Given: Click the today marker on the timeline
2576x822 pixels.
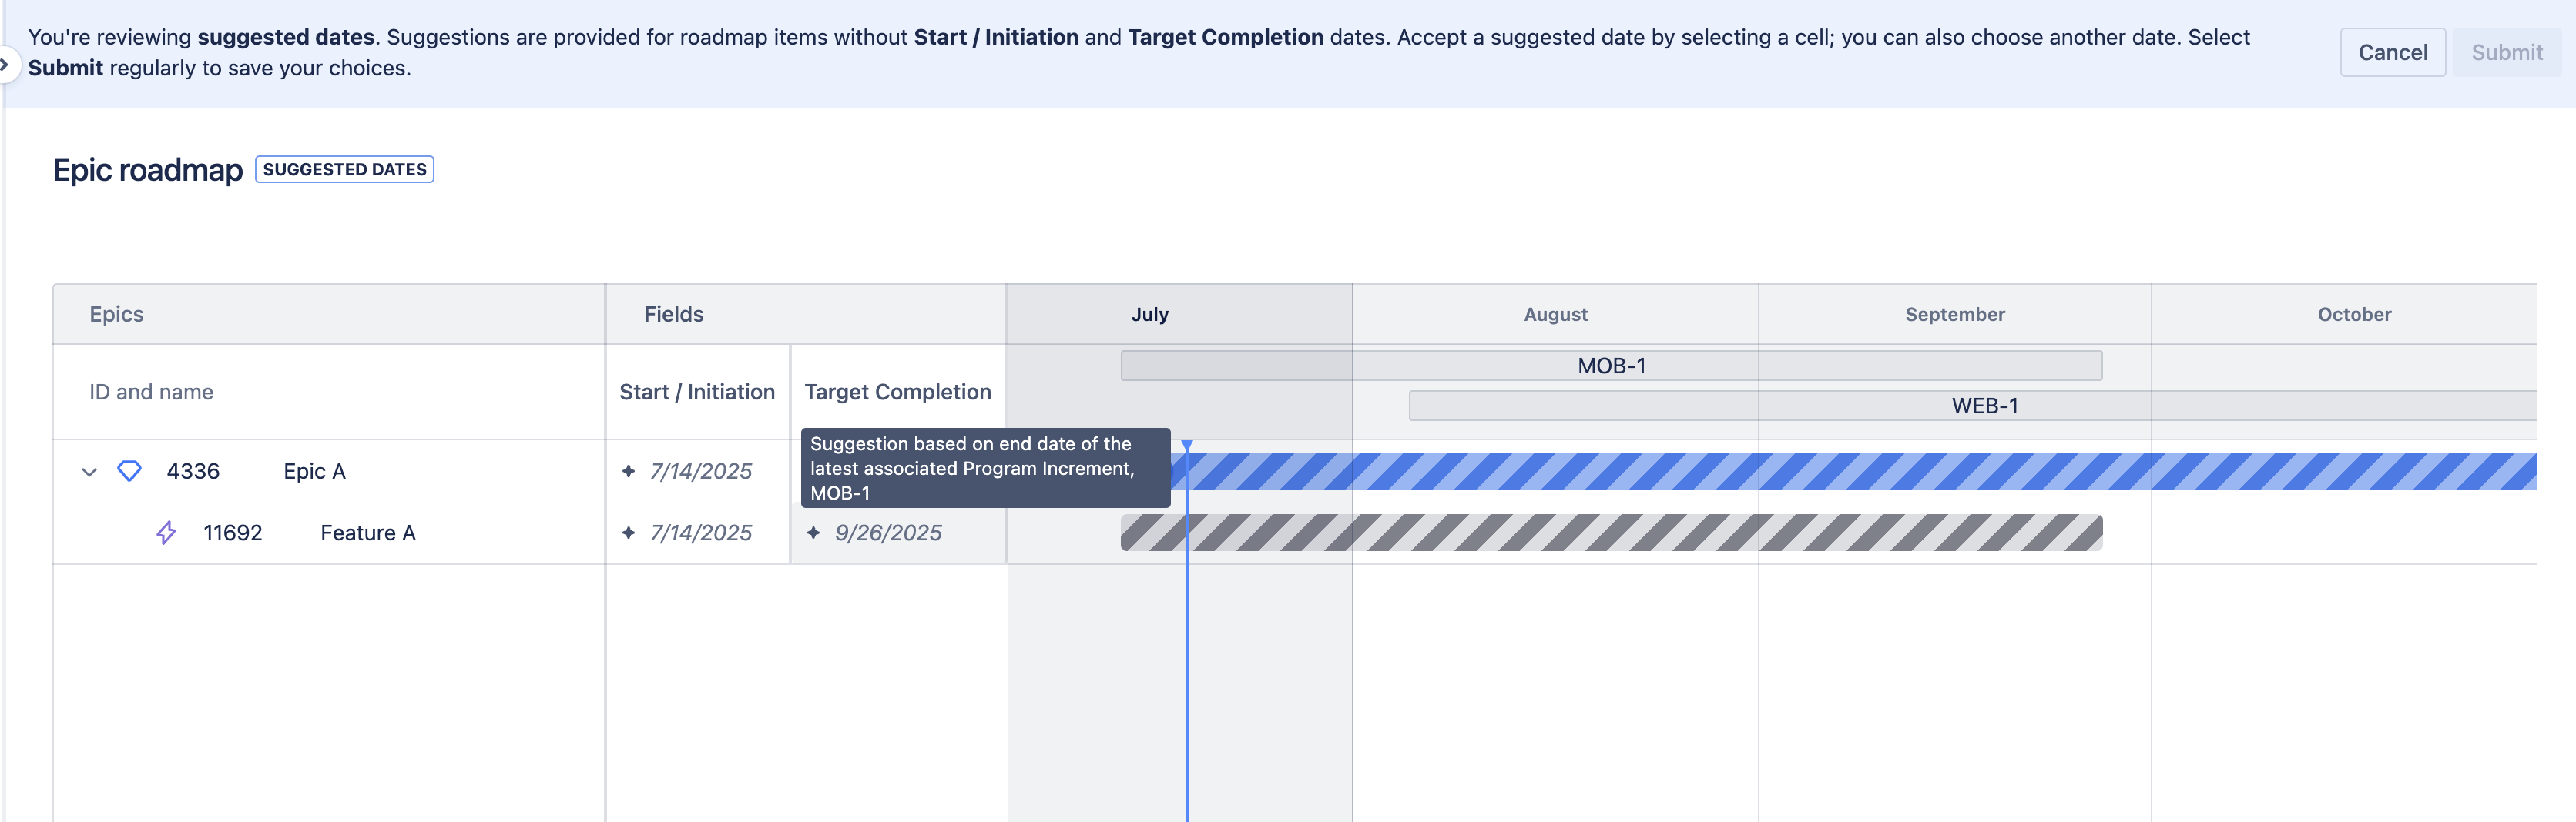Looking at the screenshot, I should point(1187,446).
